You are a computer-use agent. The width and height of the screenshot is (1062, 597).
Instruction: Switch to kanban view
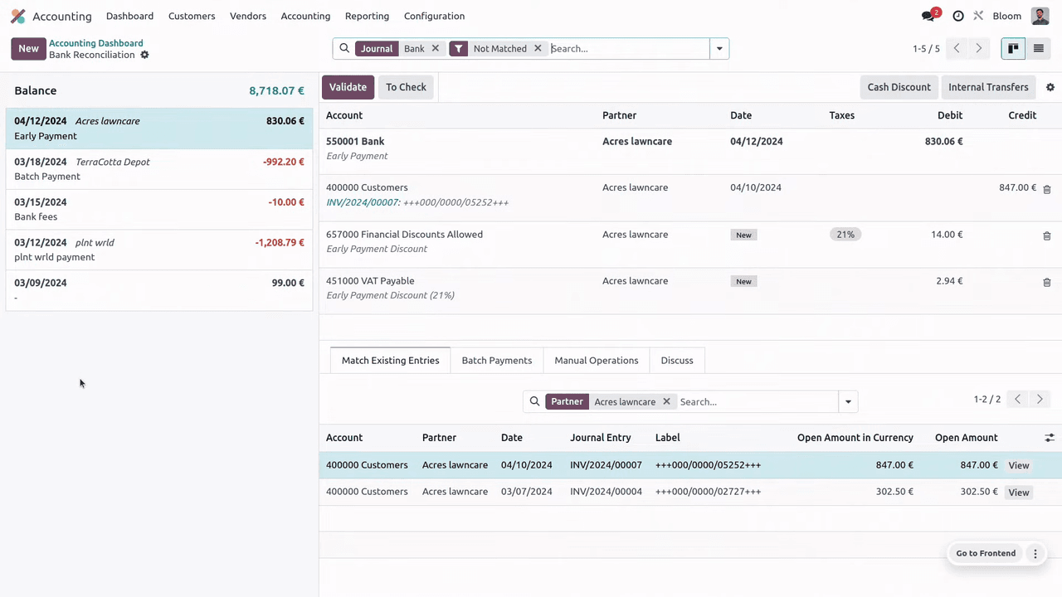tap(1013, 49)
